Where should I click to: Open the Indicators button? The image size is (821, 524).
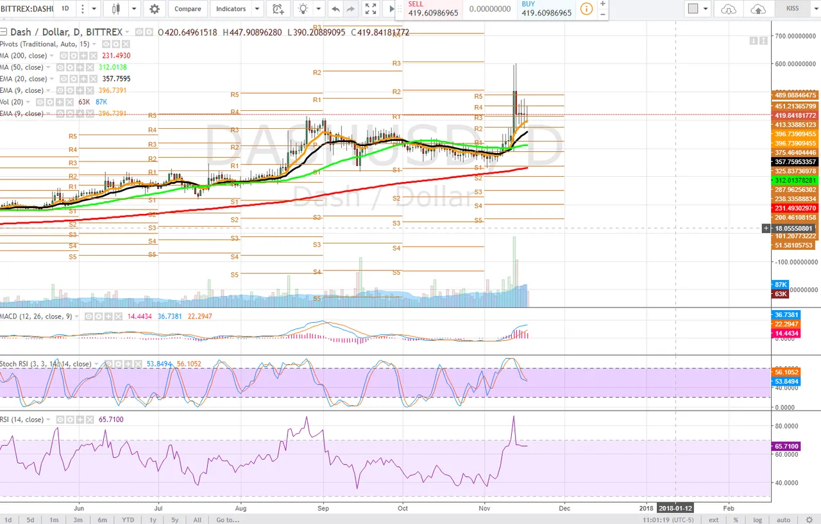230,9
